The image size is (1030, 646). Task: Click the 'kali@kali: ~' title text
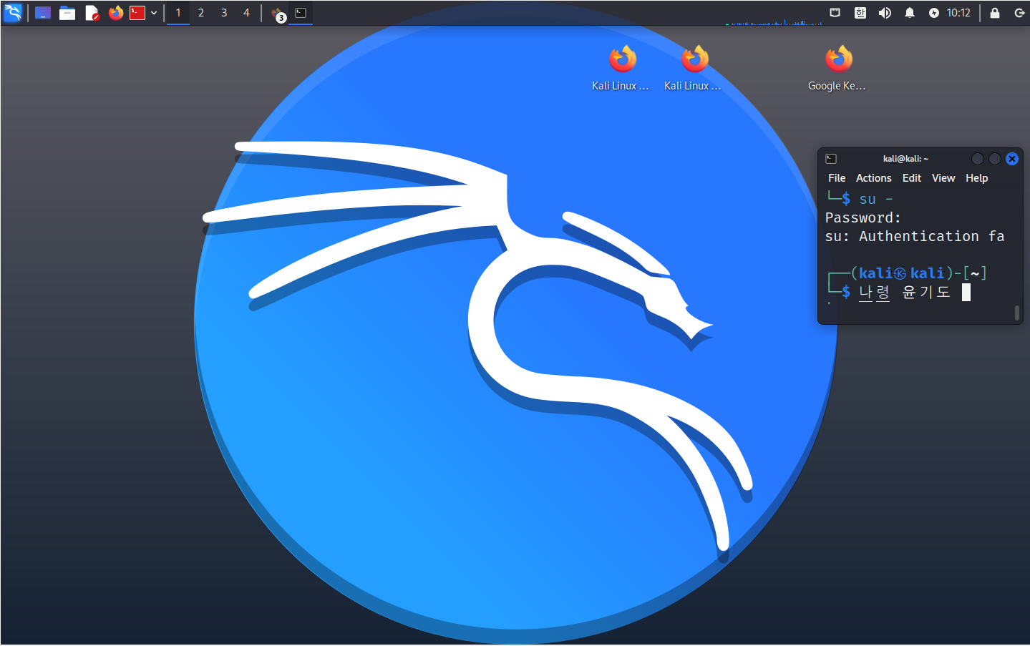pos(905,159)
